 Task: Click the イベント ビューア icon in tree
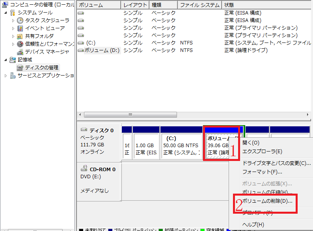[20, 28]
